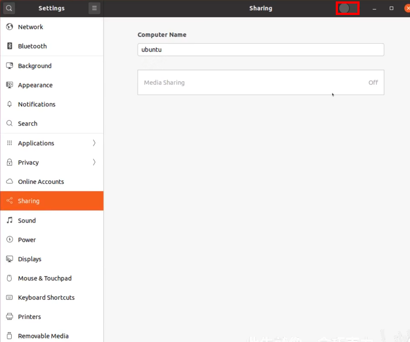Click the Notifications bell icon
This screenshot has width=410, height=342.
tap(10, 104)
